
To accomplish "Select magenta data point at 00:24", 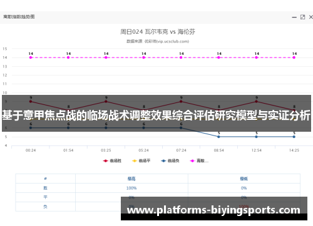I will (x=31, y=57).
